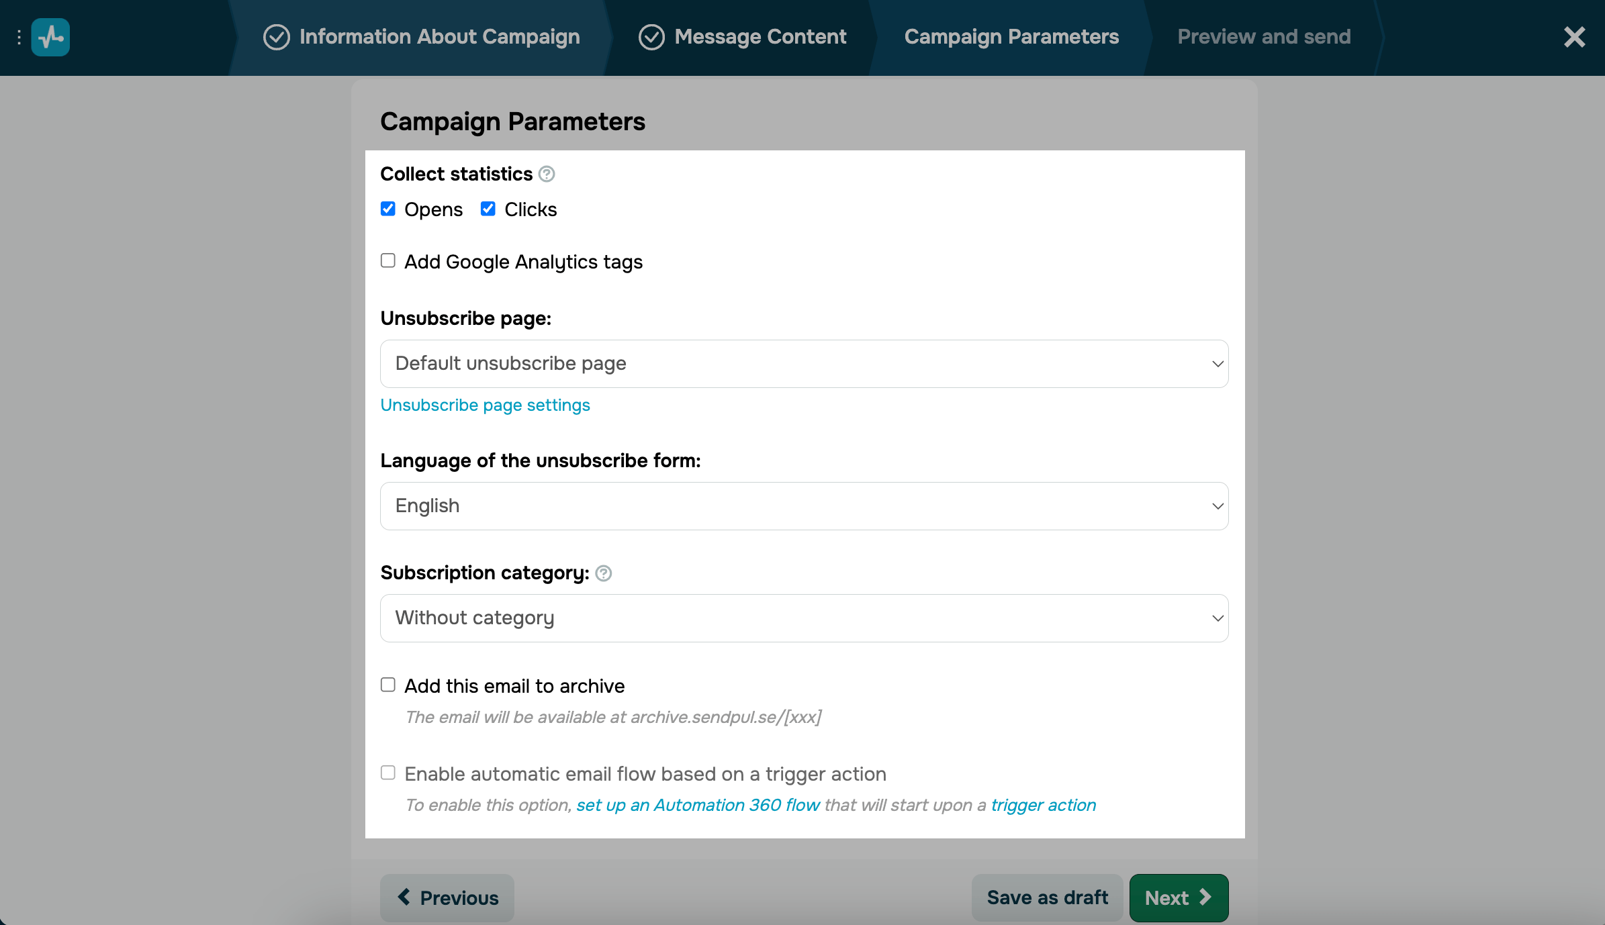The image size is (1605, 925).
Task: Open the three-dot menu beside the logo
Action: (x=19, y=38)
